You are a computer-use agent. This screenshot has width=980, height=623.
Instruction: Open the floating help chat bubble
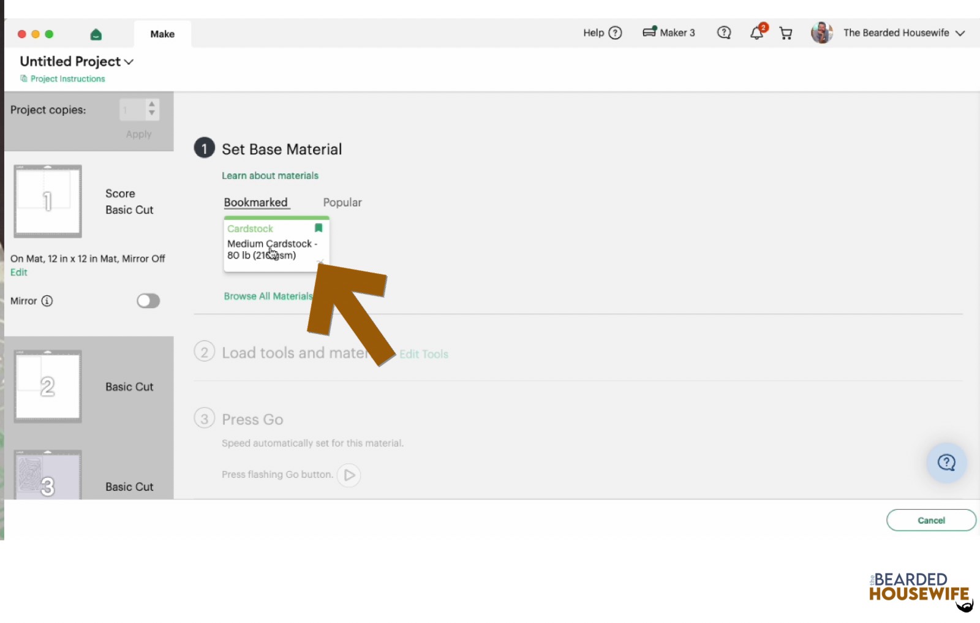(946, 463)
